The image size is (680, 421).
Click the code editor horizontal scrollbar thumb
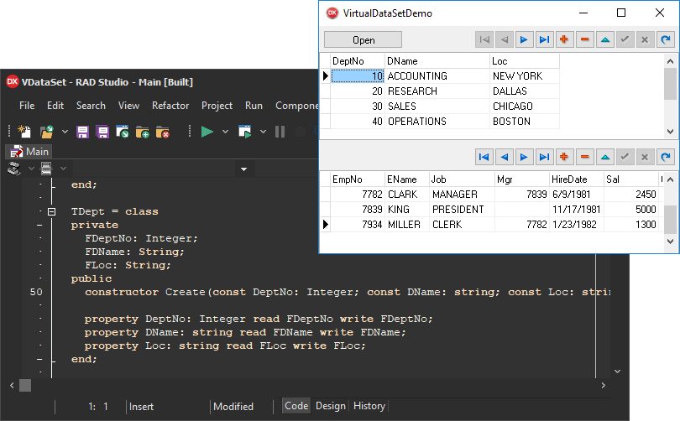[25, 385]
